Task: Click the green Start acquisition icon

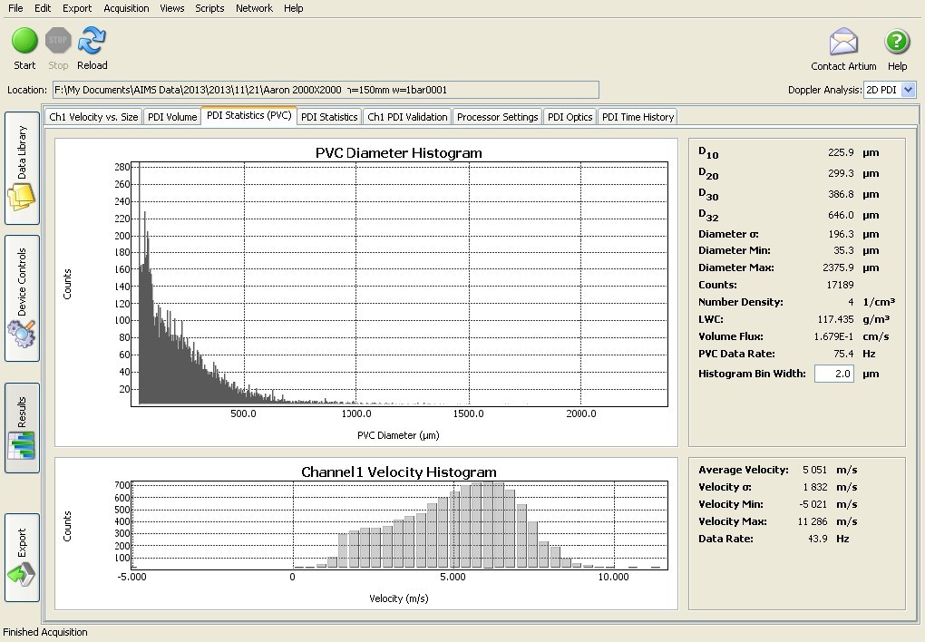Action: click(x=24, y=42)
